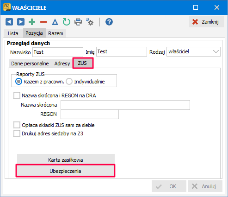Open Karta zasiłkowa button
228x197 pixels.
pyautogui.click(x=66, y=159)
